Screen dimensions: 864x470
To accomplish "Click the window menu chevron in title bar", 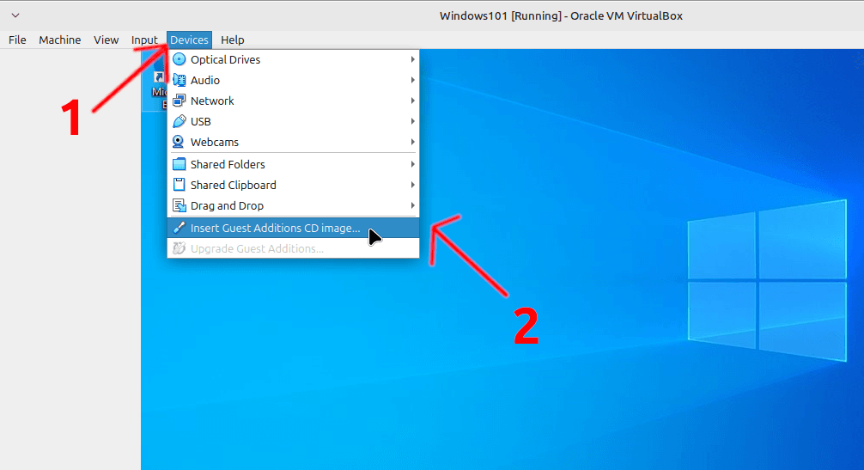I will 15,15.
